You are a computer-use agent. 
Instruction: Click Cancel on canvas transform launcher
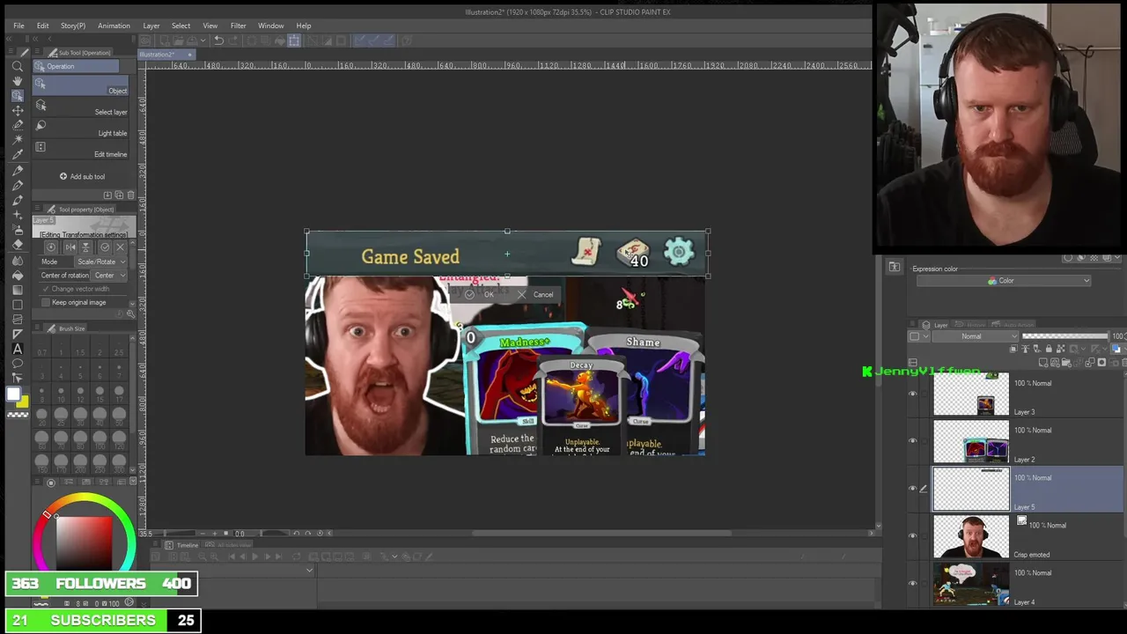tap(536, 295)
